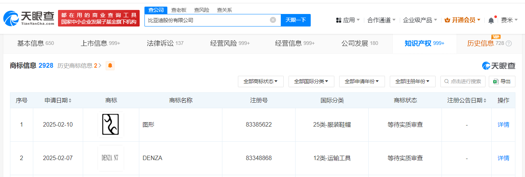
Task: Export trademark list with 导出 button
Action: point(502,81)
